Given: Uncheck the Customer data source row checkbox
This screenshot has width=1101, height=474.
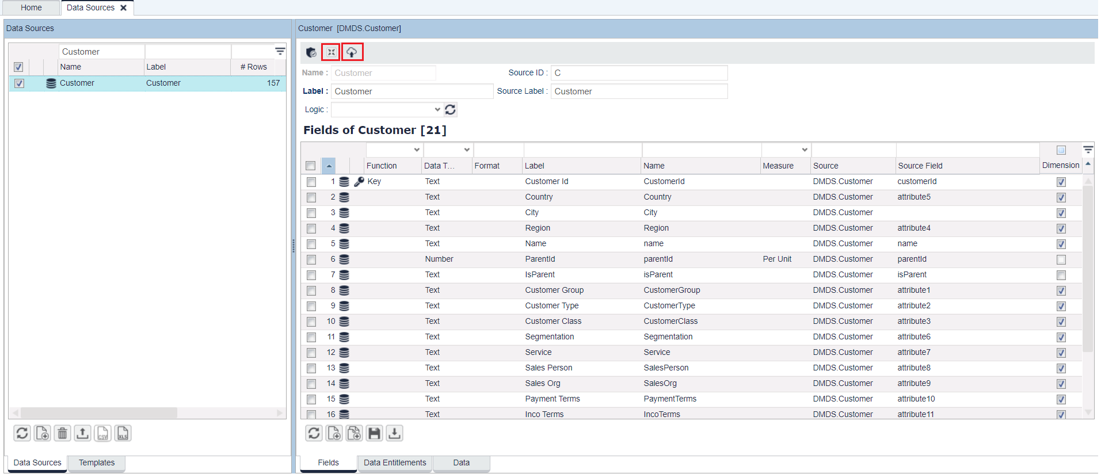Looking at the screenshot, I should coord(19,83).
